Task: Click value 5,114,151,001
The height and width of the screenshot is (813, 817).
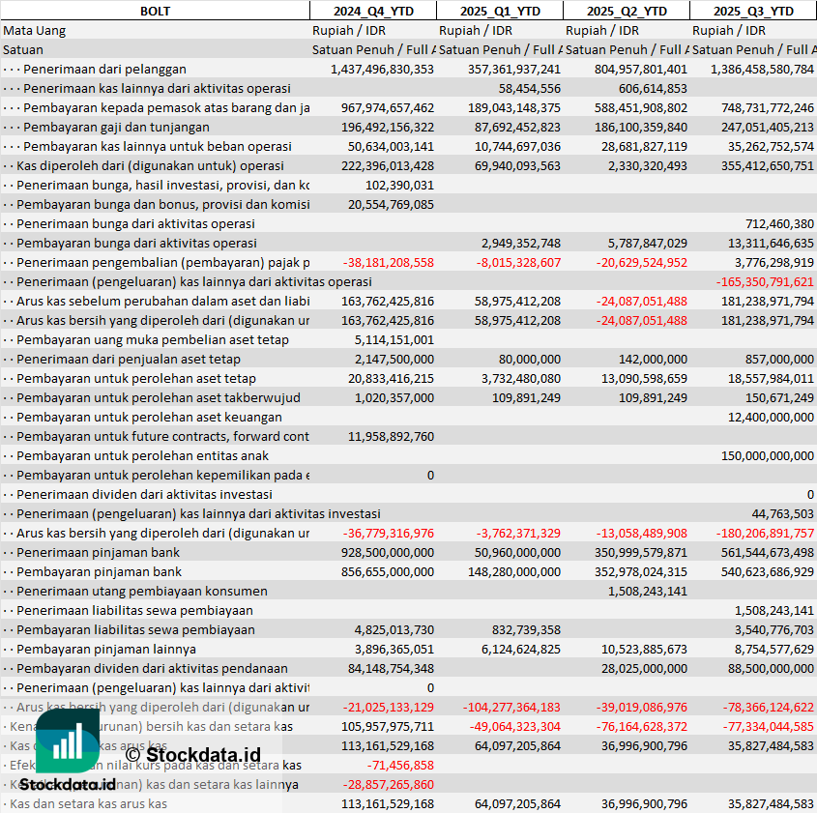Action: pyautogui.click(x=394, y=340)
